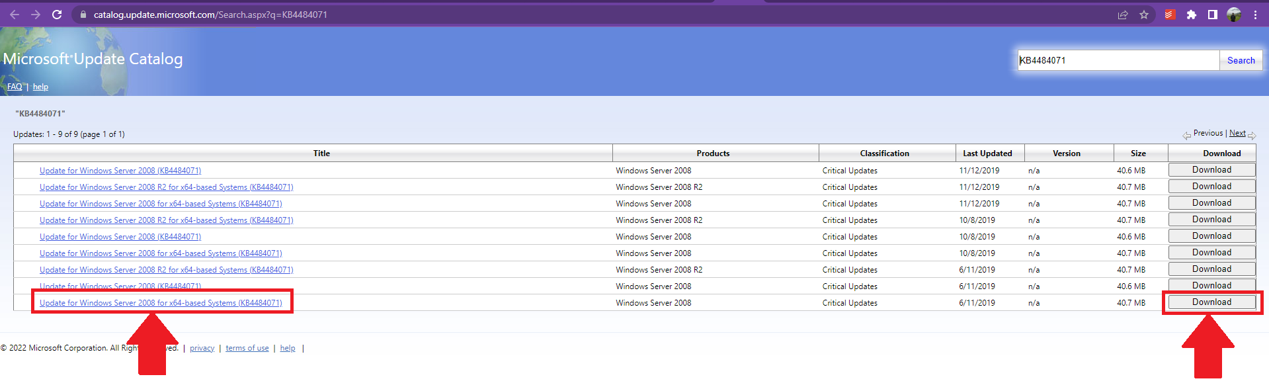This screenshot has width=1269, height=391.
Task: Sort by the Last Updated column header
Action: pyautogui.click(x=987, y=153)
